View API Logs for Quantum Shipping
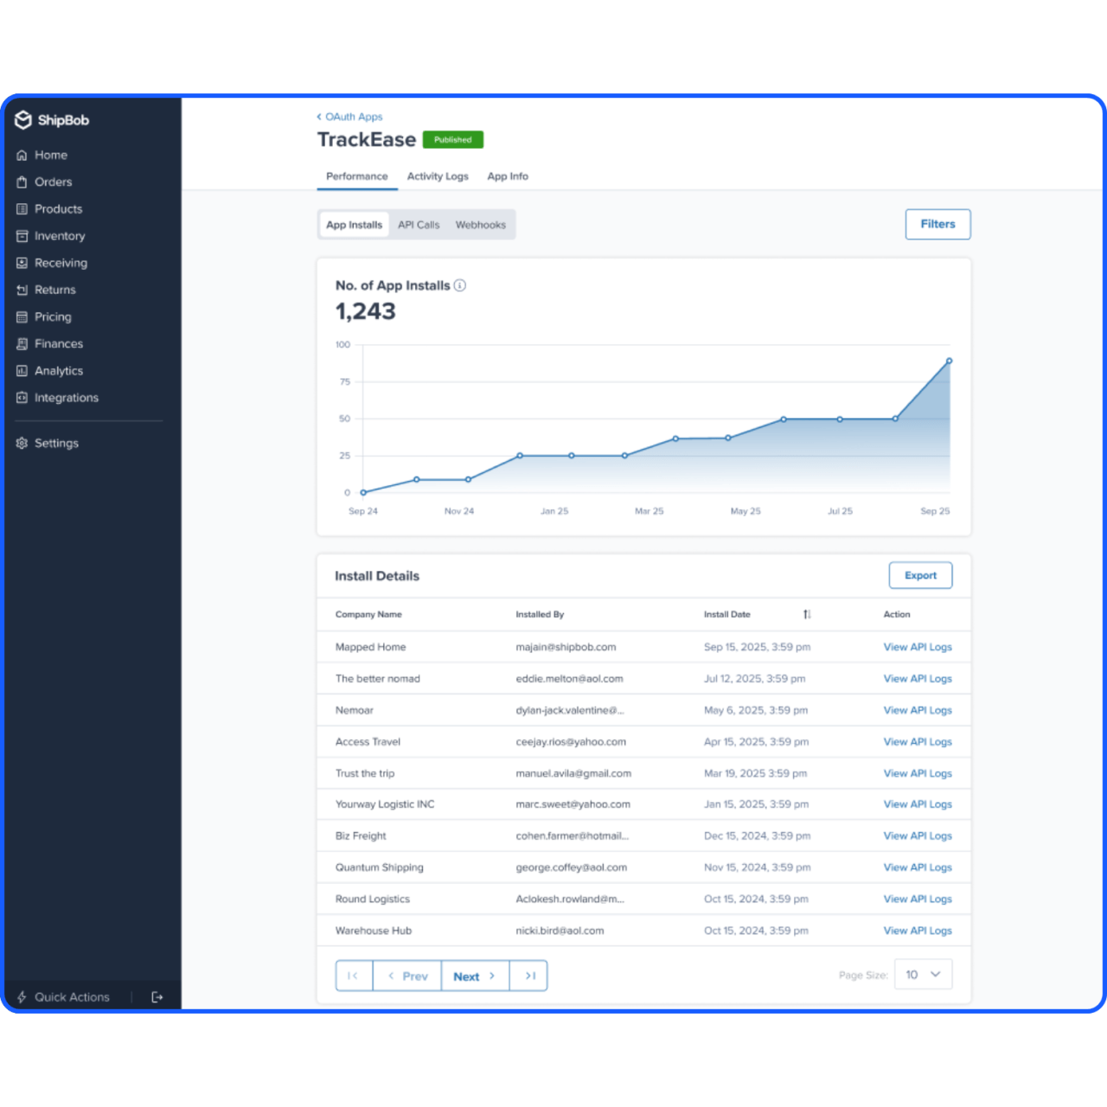This screenshot has height=1107, width=1107. [x=918, y=867]
